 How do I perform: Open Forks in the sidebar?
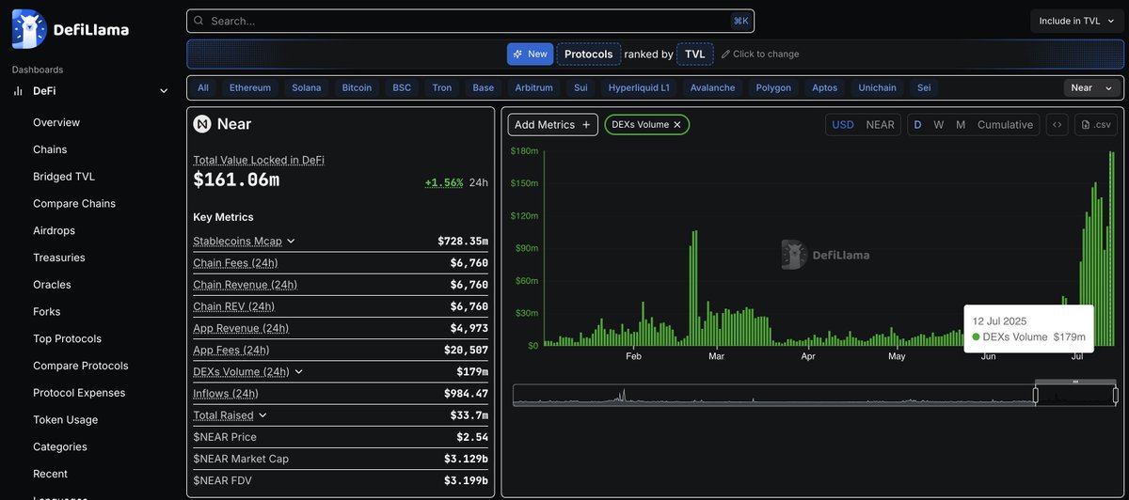pos(47,312)
